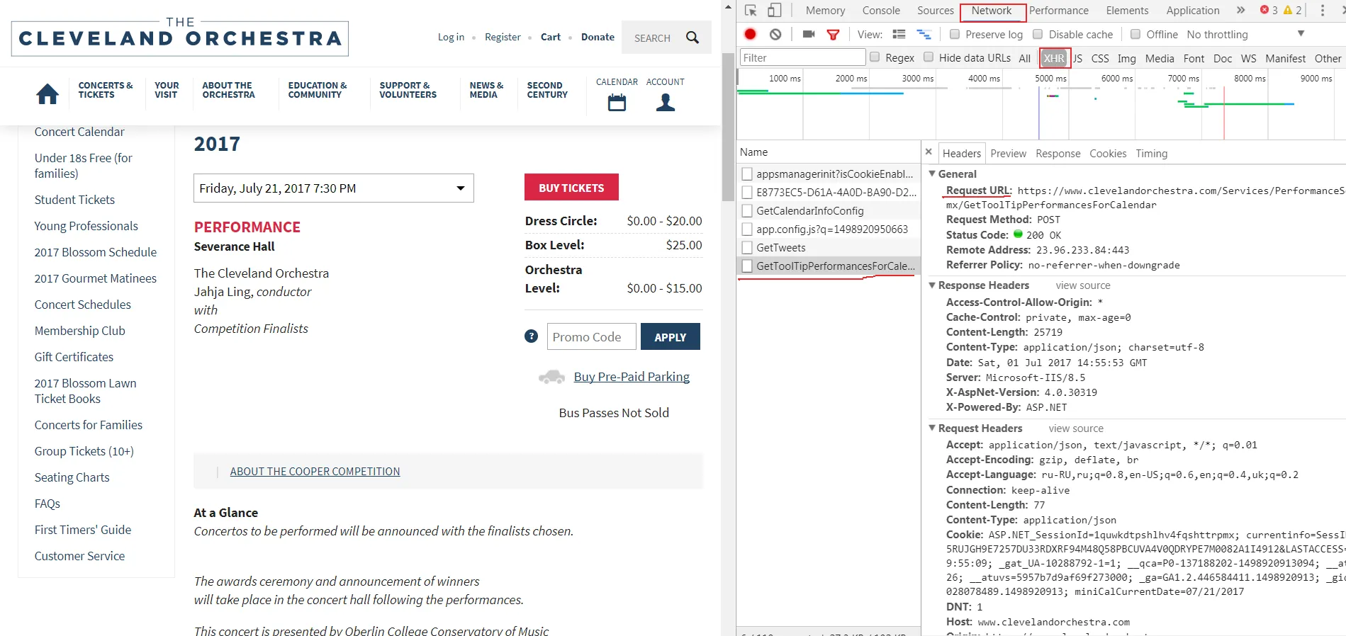Open the Buy Pre-Paid Parking link
The image size is (1346, 636).
click(x=632, y=377)
